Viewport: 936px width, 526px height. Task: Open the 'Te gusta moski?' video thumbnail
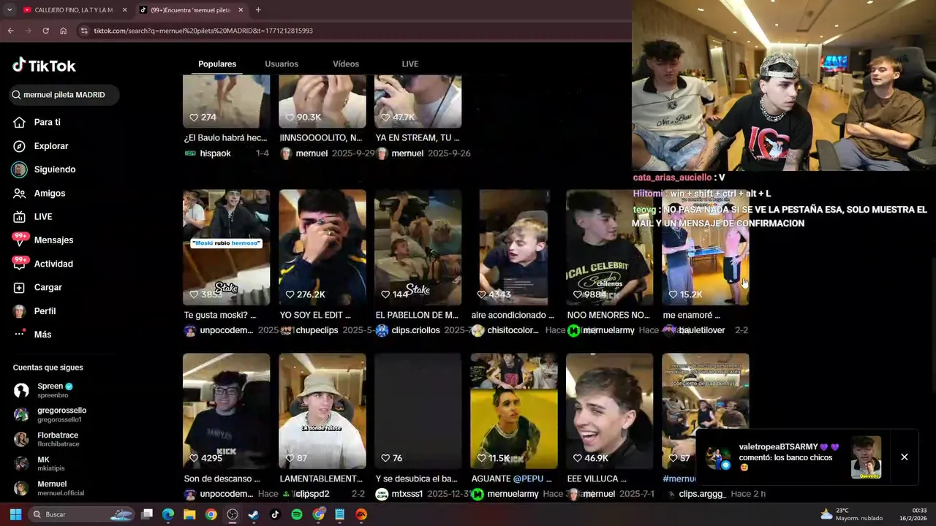click(x=226, y=247)
